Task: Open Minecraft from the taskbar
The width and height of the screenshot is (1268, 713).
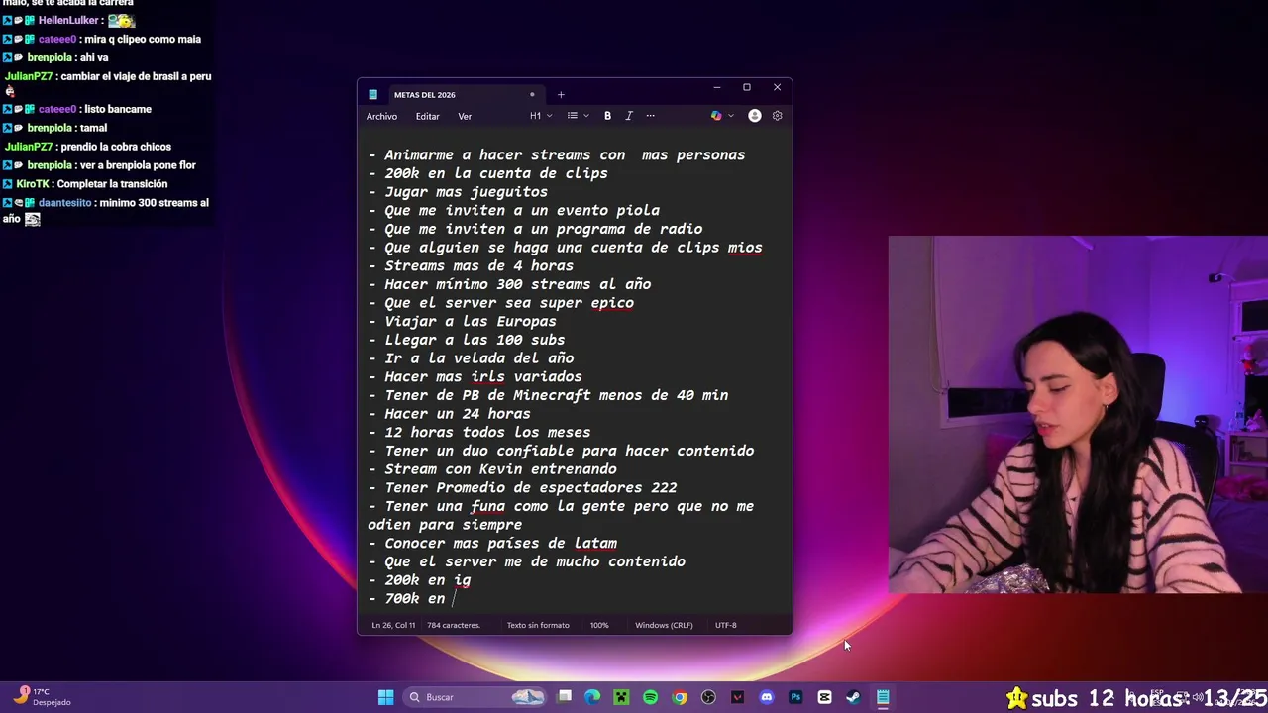Action: pos(621,697)
